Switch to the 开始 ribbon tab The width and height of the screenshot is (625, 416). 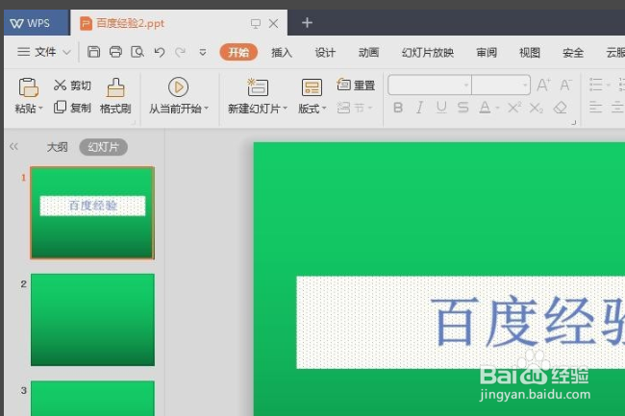tap(238, 52)
